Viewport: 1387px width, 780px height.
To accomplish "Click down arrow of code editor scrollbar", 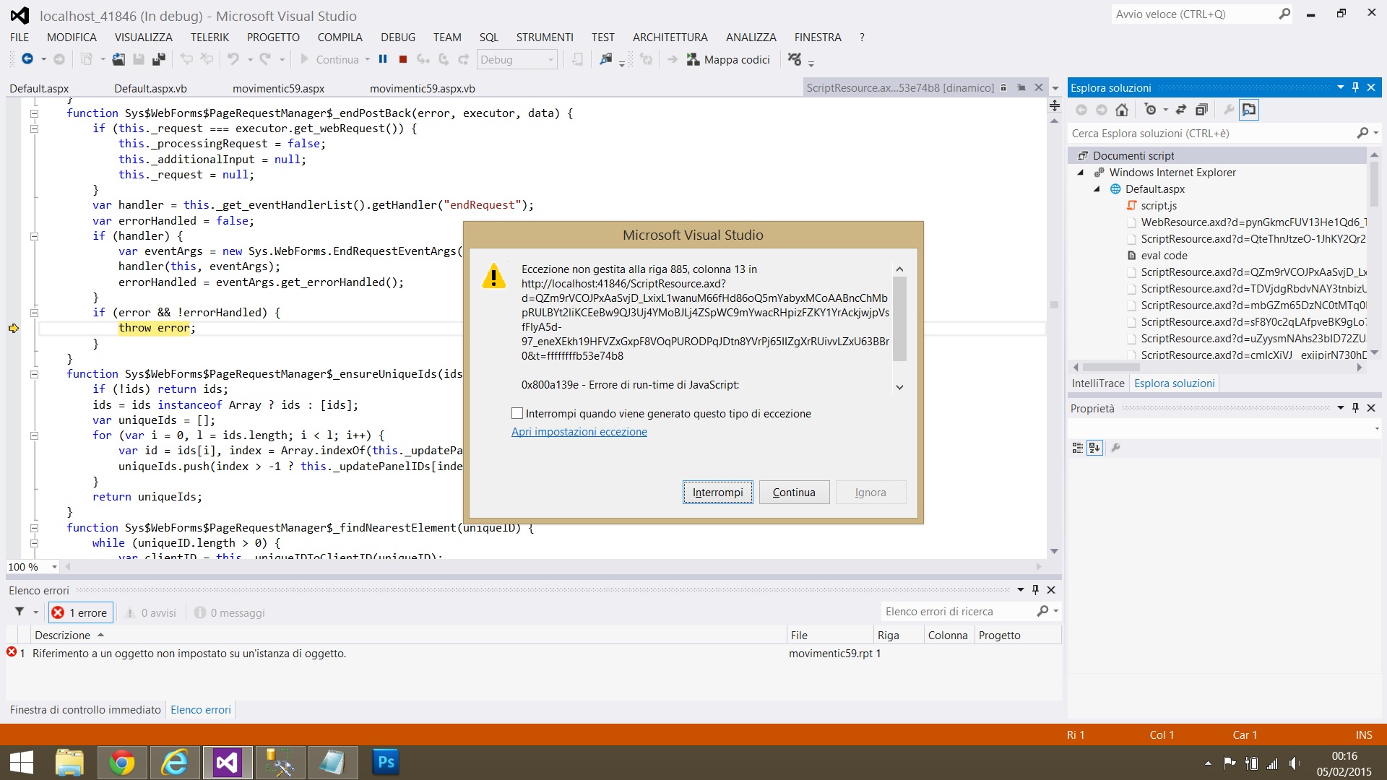I will [x=1055, y=551].
